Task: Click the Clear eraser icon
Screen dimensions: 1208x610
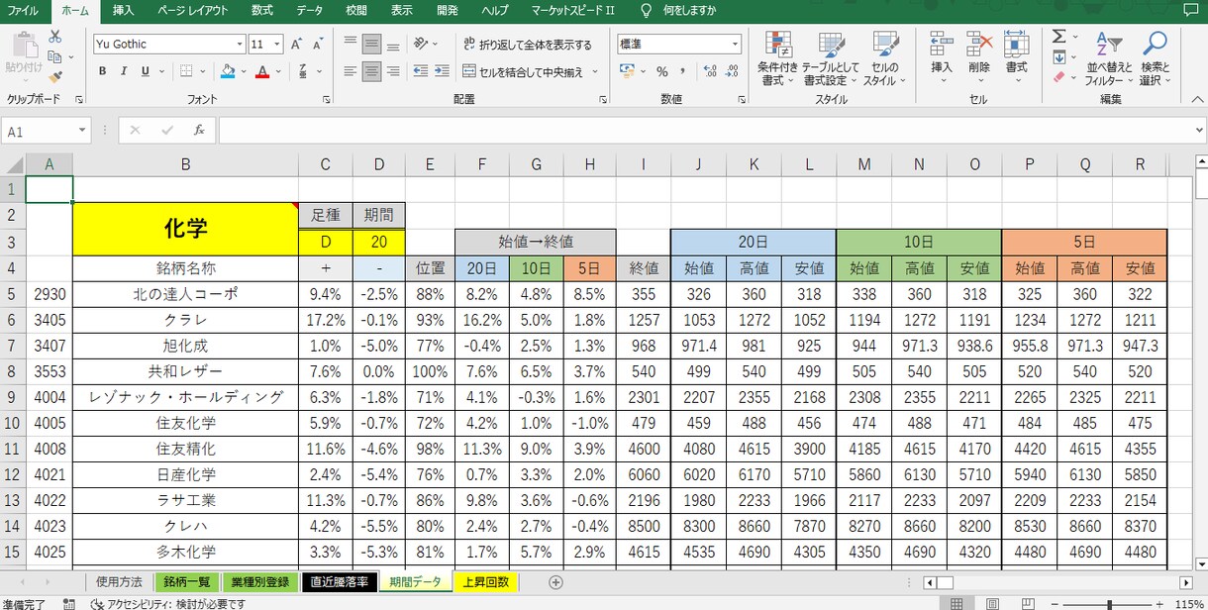Action: click(1059, 76)
